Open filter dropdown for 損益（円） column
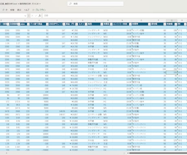The image size is (187, 155). pos(76,24)
